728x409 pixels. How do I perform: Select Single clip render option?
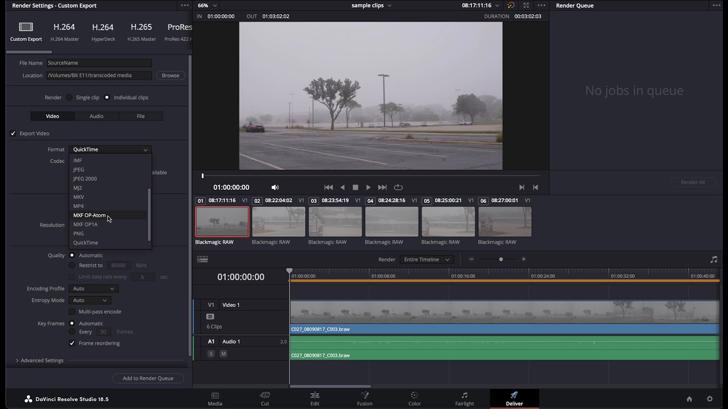tap(69, 97)
